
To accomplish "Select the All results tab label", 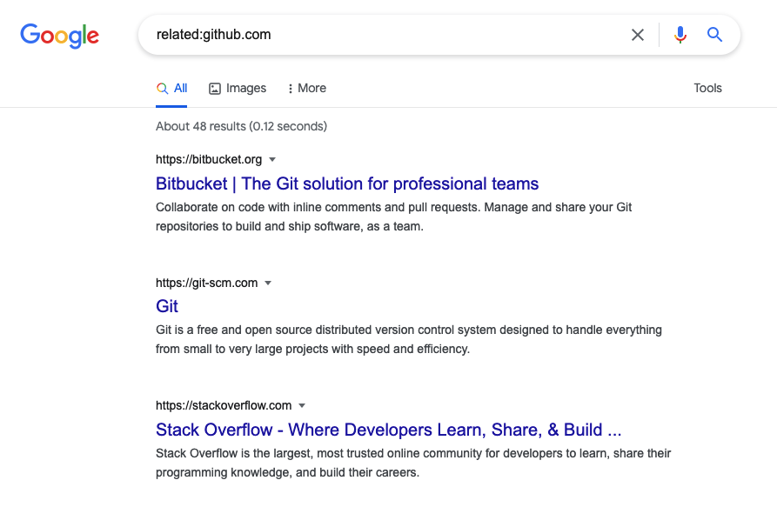I will [180, 88].
